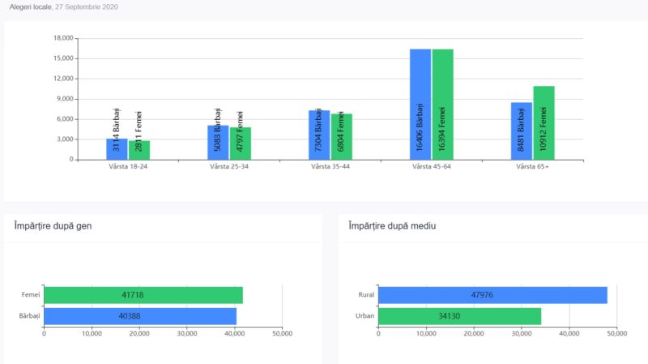Image resolution: width=648 pixels, height=364 pixels.
Task: Click the green Femei 41718 horizontal bar
Action: click(143, 295)
